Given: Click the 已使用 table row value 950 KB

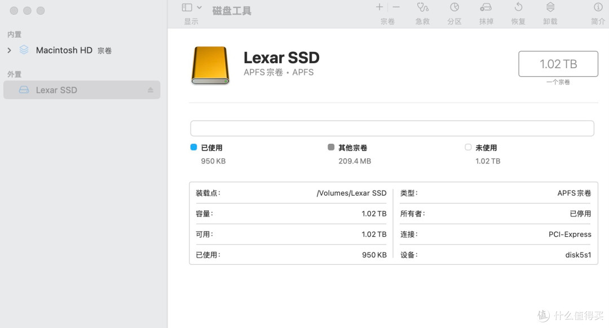Looking at the screenshot, I should [374, 255].
